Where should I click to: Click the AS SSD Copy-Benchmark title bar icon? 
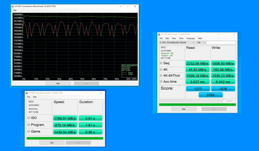tap(27, 93)
